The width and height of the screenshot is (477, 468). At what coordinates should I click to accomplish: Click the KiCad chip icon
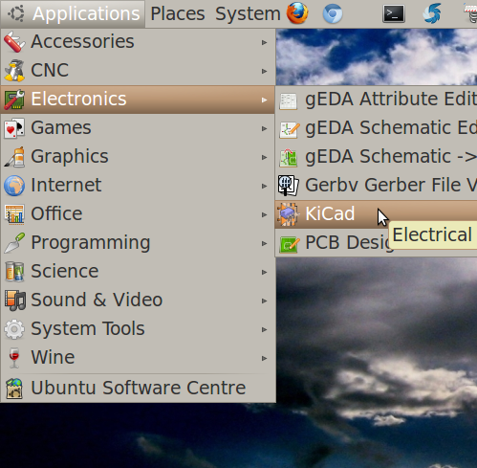(x=288, y=214)
